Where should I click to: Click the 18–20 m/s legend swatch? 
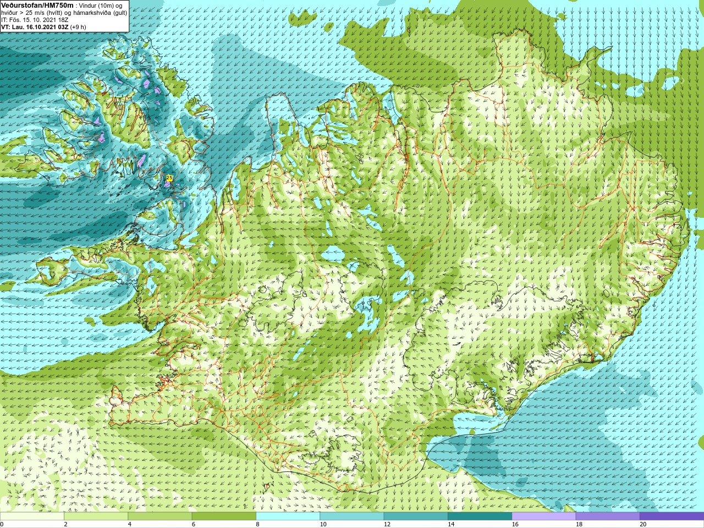click(607, 516)
